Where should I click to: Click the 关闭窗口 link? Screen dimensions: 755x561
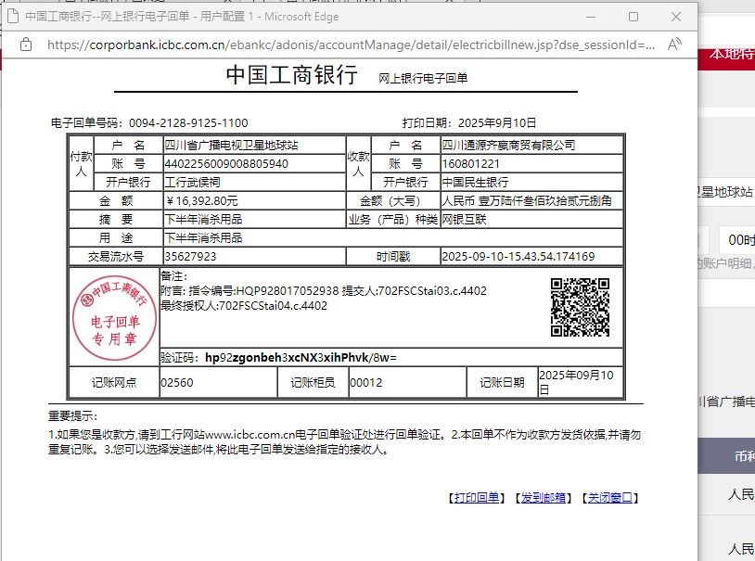click(609, 498)
